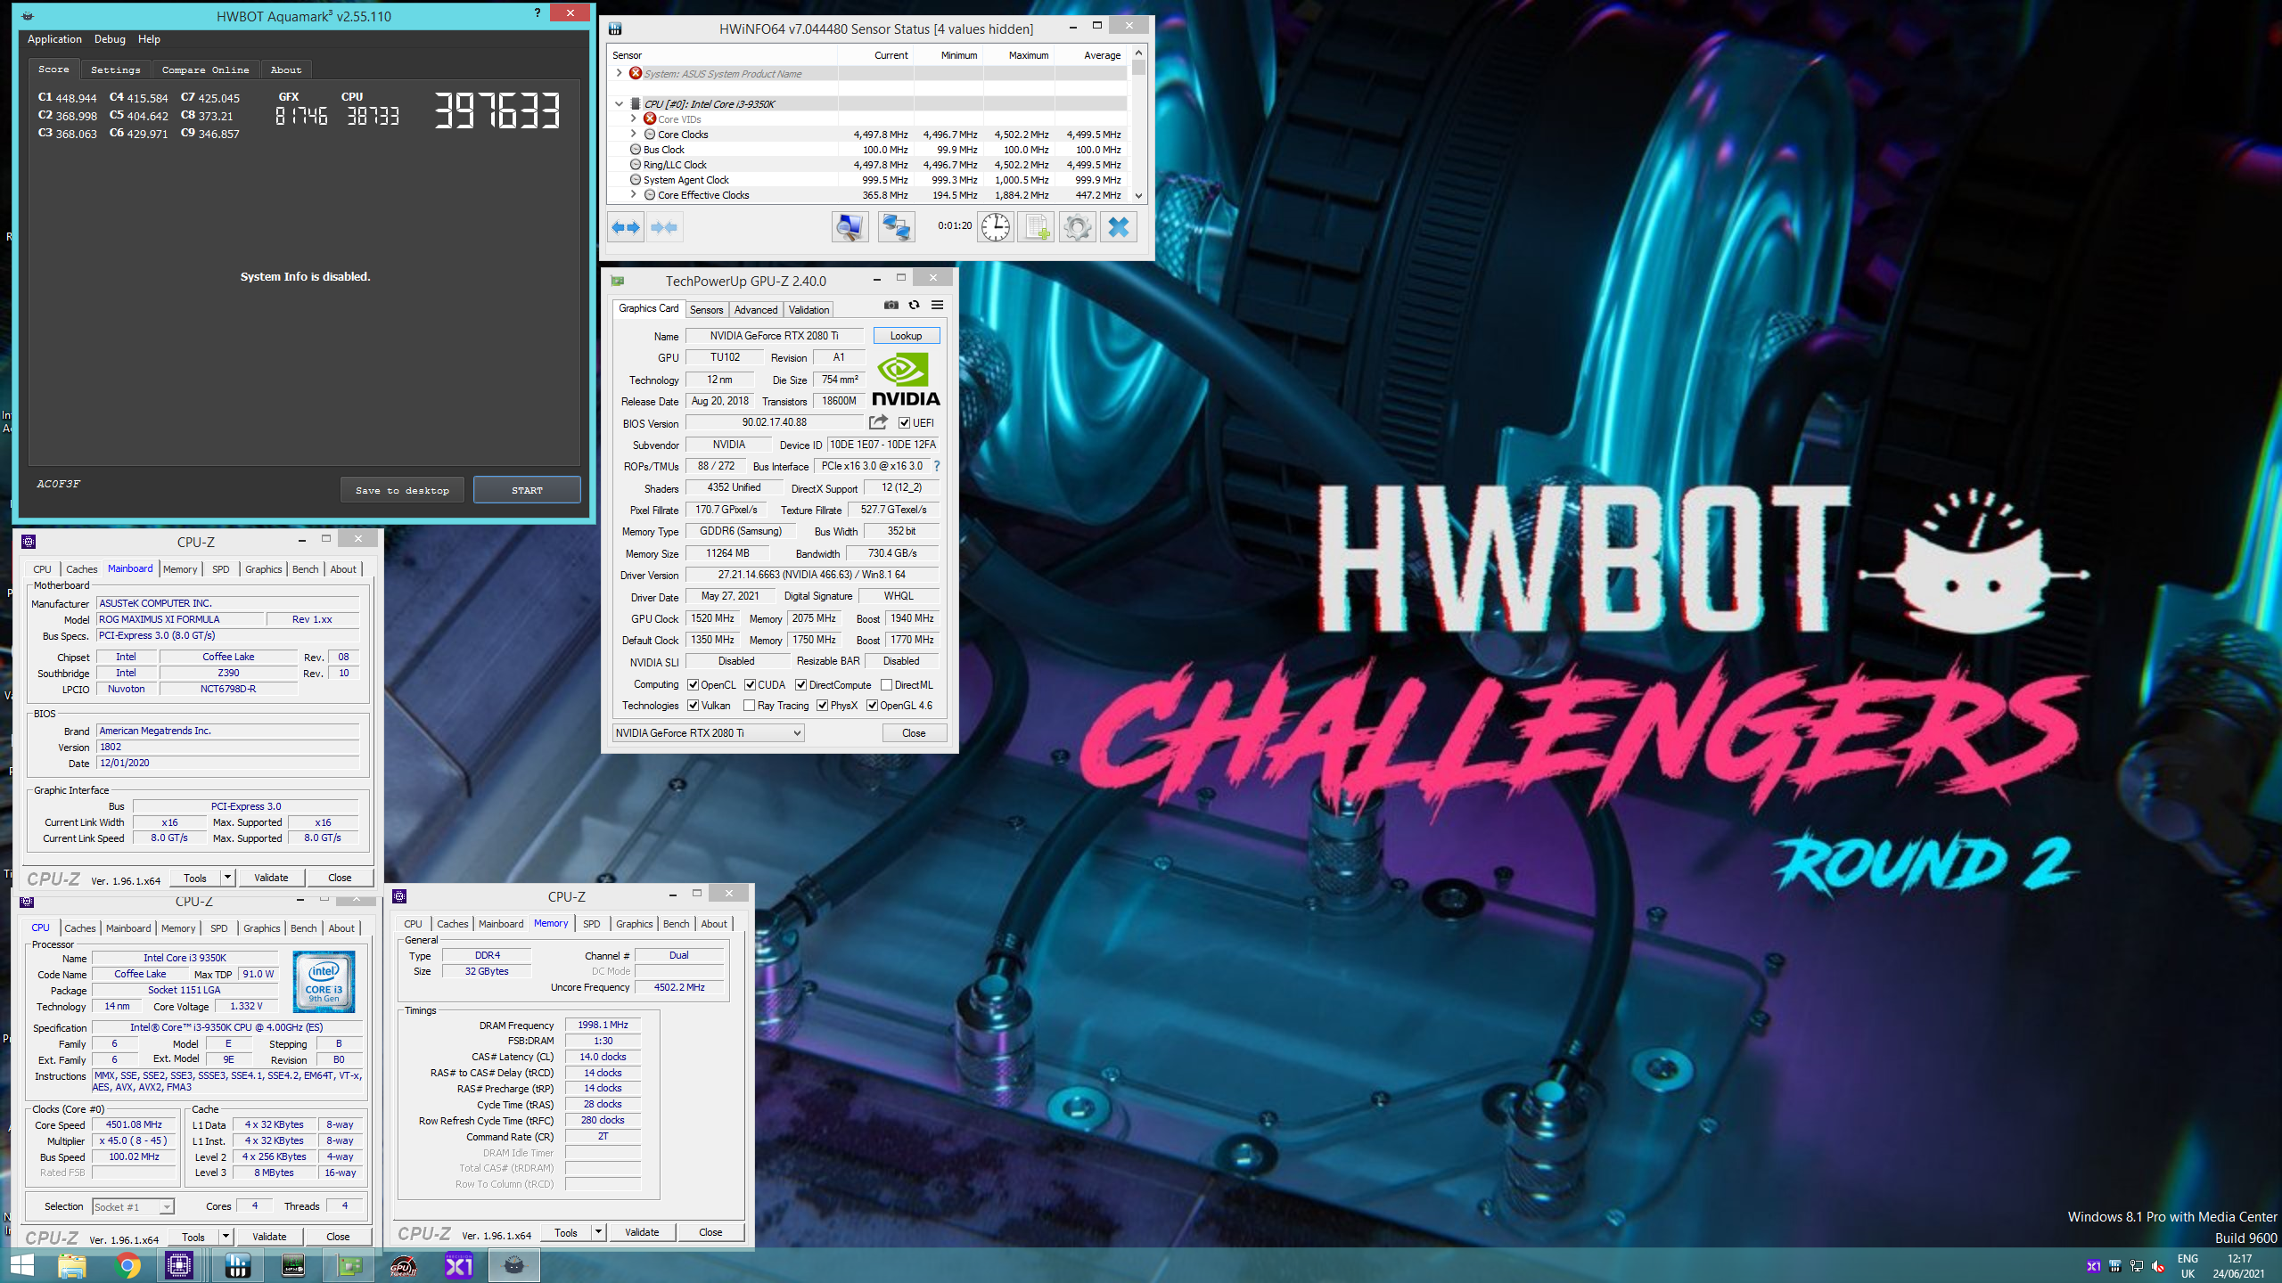Screen dimensions: 2282x1283
Task: Click the HWiNFO scrollbar up arrow
Action: click(x=1138, y=53)
